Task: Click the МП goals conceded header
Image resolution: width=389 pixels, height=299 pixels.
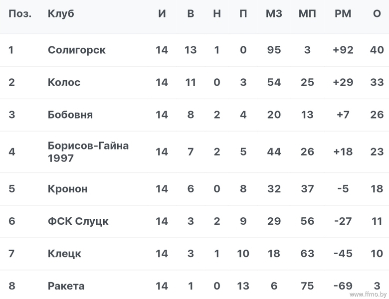Action: click(307, 13)
